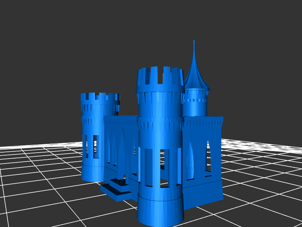Select the open archway in the central tower
Viewport: 302px width, 227px height.
(163, 166)
